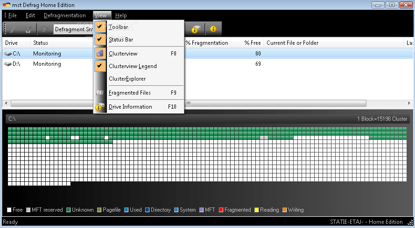Click the Free legend color swatch
This screenshot has width=415, height=228.
tap(9, 210)
